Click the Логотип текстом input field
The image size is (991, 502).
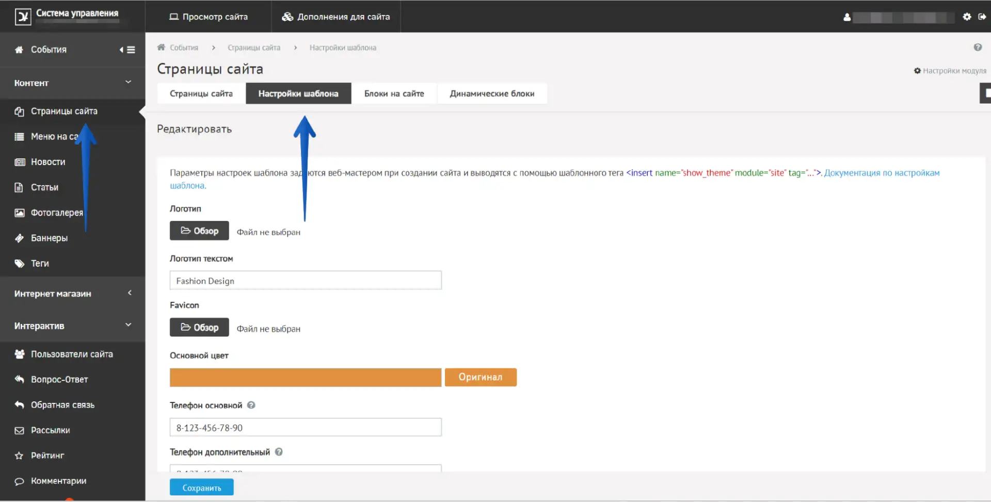click(x=305, y=281)
